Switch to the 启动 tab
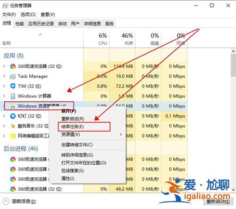This screenshot has height=209, width=236. click(62, 24)
